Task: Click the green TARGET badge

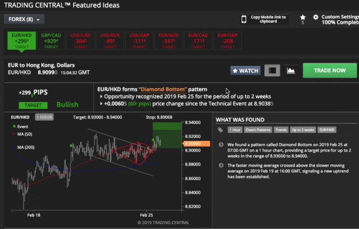Action: click(33, 105)
